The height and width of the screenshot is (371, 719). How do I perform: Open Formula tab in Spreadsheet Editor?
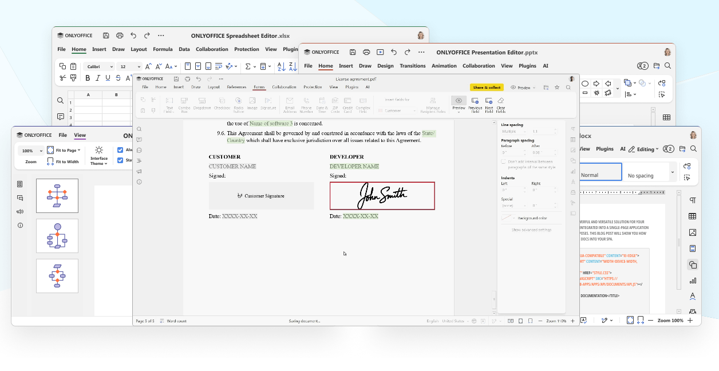coord(163,49)
